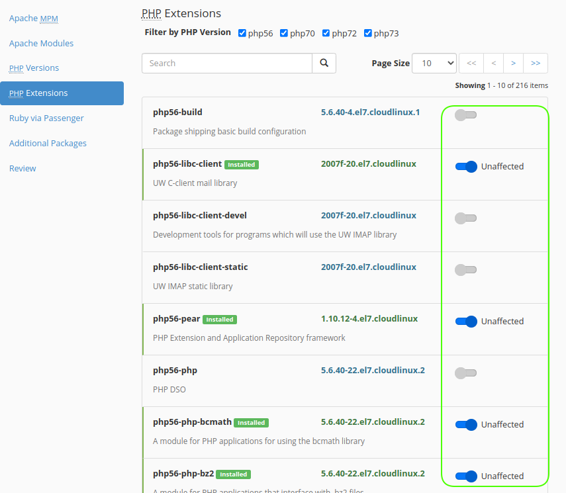Switch to PHP Versions section
Viewport: 566px width, 493px height.
tap(34, 68)
